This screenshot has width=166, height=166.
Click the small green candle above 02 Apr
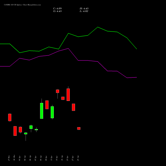point(26,133)
